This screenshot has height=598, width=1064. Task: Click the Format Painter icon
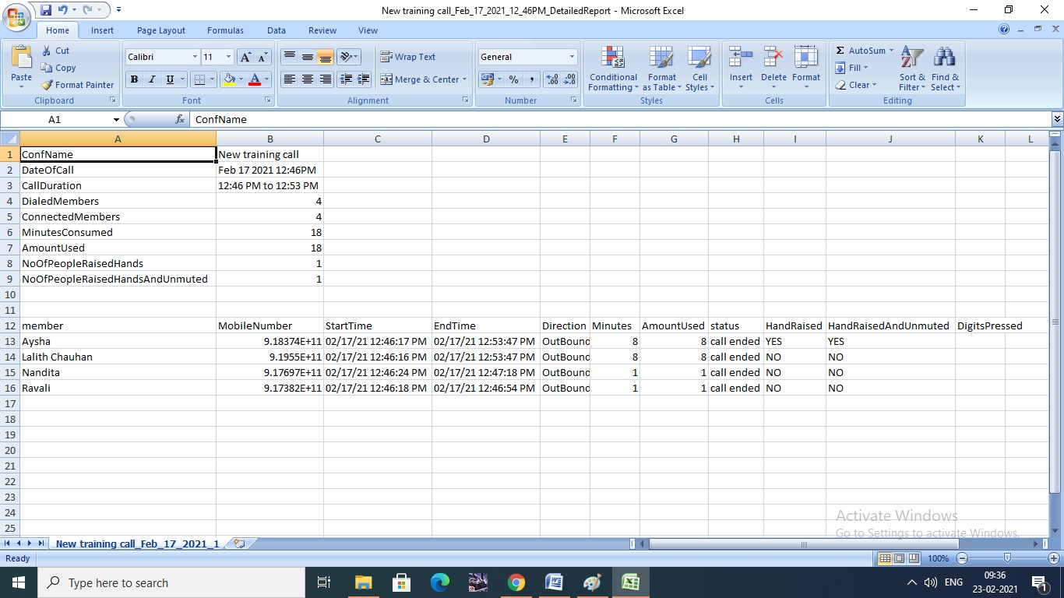(x=48, y=85)
